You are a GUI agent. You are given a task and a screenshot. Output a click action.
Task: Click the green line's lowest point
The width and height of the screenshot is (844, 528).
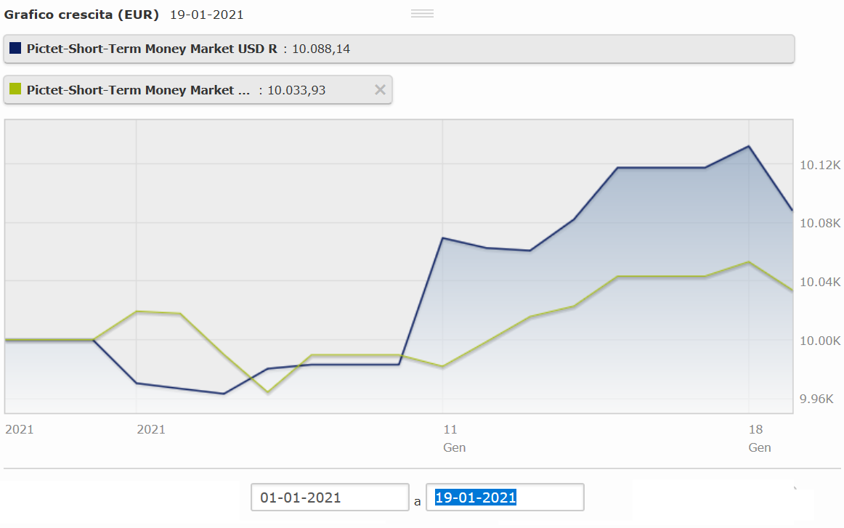267,391
